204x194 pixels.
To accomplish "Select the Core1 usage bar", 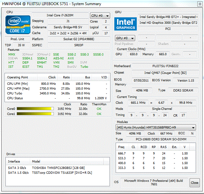I will click(x=35, y=114).
